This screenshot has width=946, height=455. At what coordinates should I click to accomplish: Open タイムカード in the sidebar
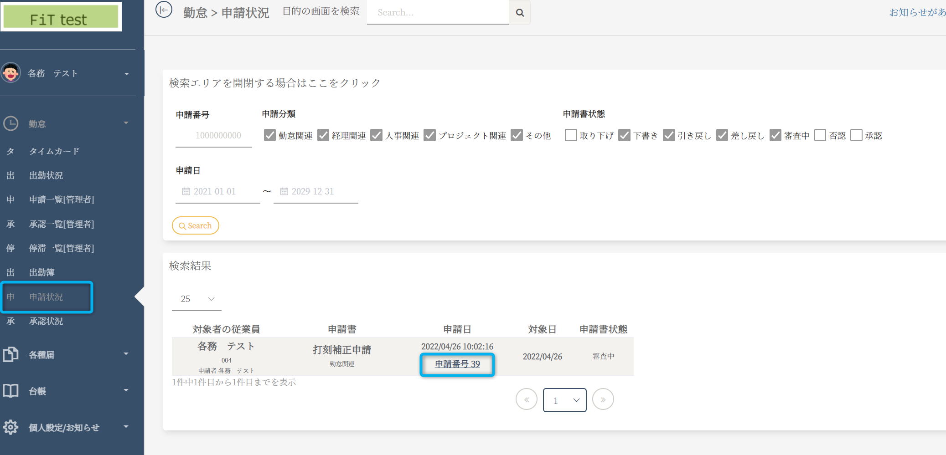pos(54,151)
